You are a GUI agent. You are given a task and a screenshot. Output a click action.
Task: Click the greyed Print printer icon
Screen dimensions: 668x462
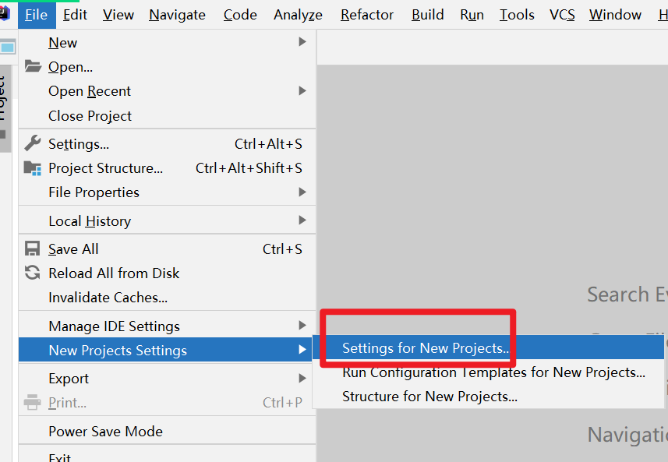point(33,402)
